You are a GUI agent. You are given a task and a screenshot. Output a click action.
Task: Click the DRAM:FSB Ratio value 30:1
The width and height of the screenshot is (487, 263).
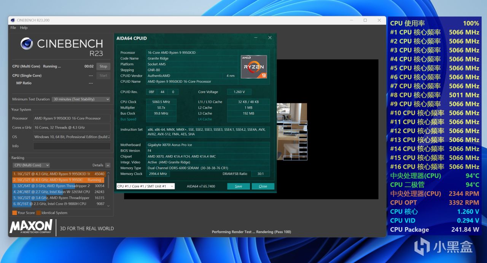point(260,174)
